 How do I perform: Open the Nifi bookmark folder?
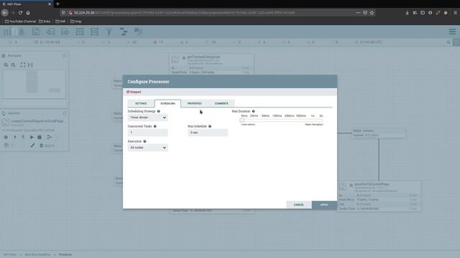point(60,21)
